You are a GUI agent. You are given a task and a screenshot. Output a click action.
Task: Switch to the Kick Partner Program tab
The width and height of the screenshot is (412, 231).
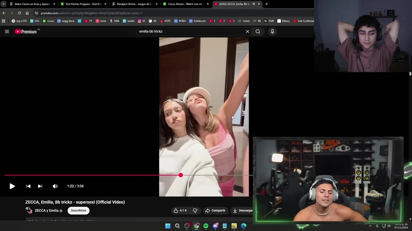(x=83, y=4)
